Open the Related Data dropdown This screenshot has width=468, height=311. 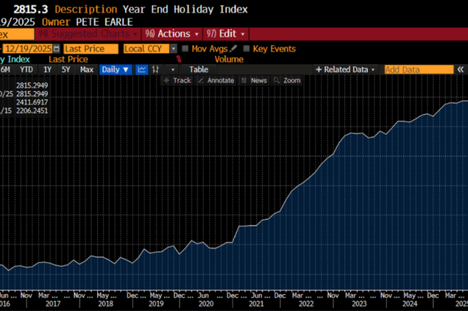click(345, 69)
